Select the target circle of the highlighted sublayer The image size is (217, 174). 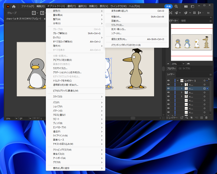tap(205, 88)
